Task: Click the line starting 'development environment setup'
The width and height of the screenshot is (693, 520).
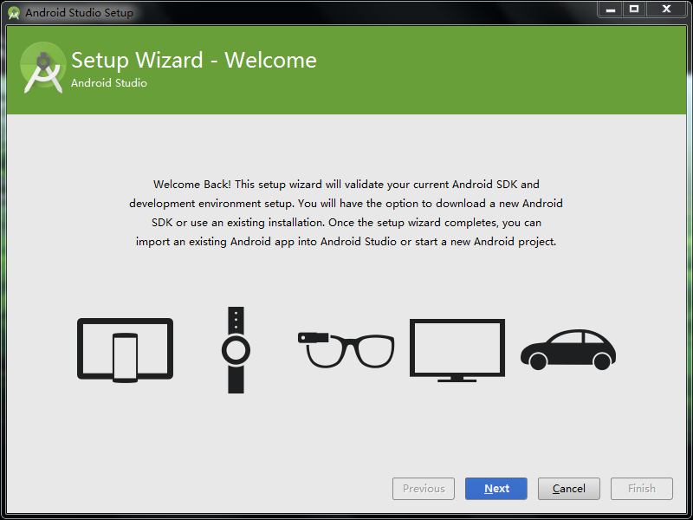Action: 346,204
